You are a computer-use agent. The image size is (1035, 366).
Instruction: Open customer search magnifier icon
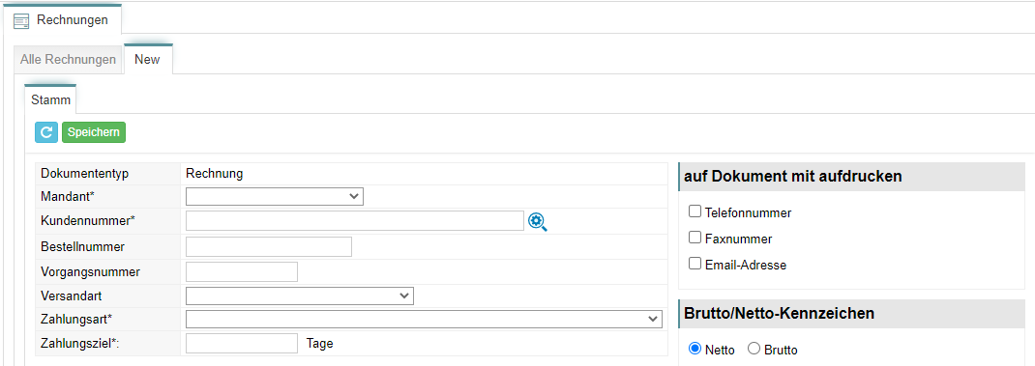coord(538,222)
